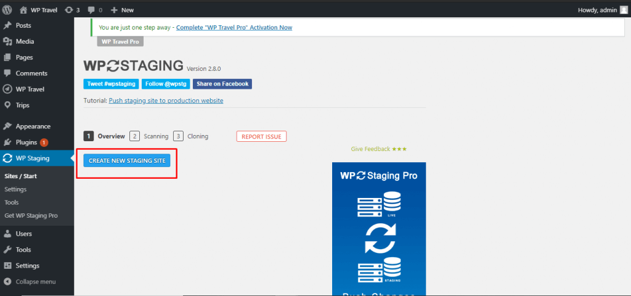Click the WordPress logo in admin bar
Image resolution: width=631 pixels, height=296 pixels.
(7, 10)
